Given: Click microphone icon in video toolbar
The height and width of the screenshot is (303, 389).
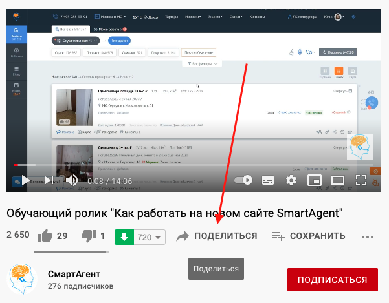Looking at the screenshot, I should pyautogui.click(x=300, y=52).
